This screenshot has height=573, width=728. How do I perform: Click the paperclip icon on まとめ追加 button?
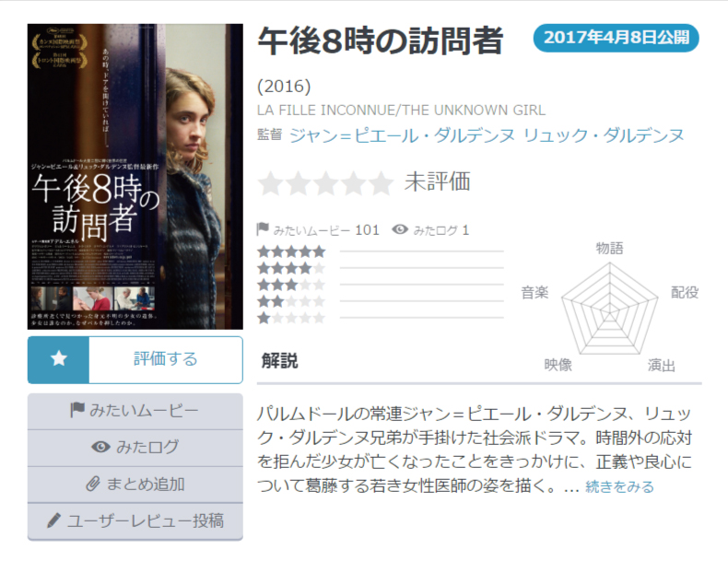click(x=93, y=484)
